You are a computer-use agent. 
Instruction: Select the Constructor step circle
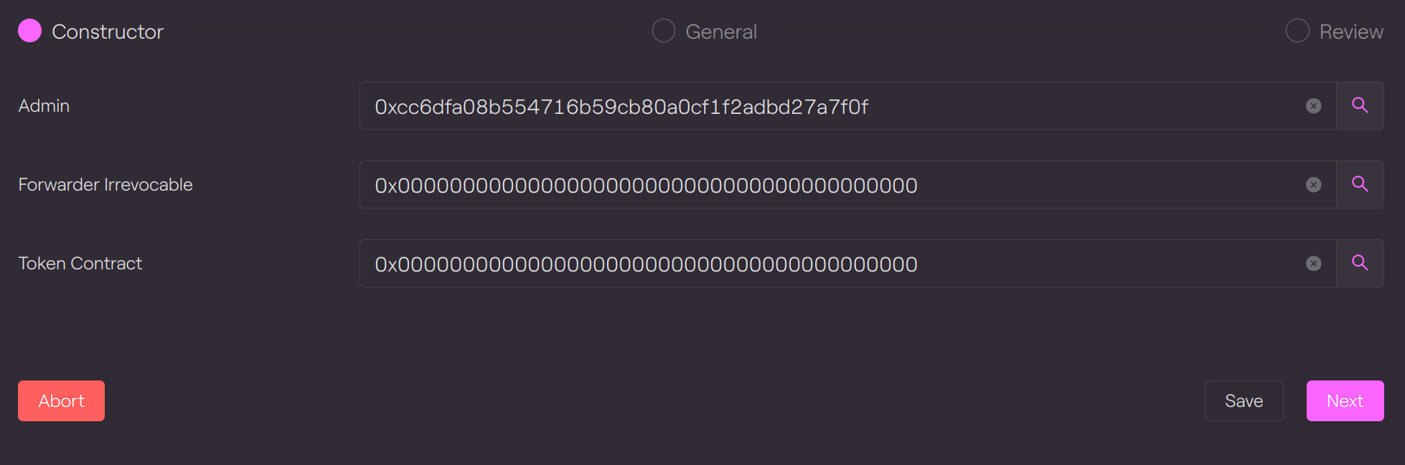[x=29, y=31]
